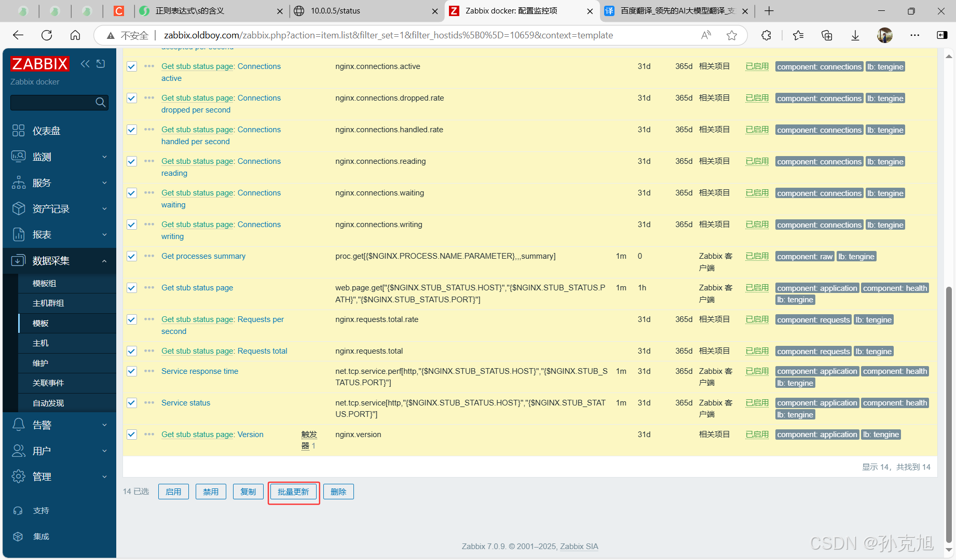Click the 启用 enable button
This screenshot has width=956, height=560.
173,492
